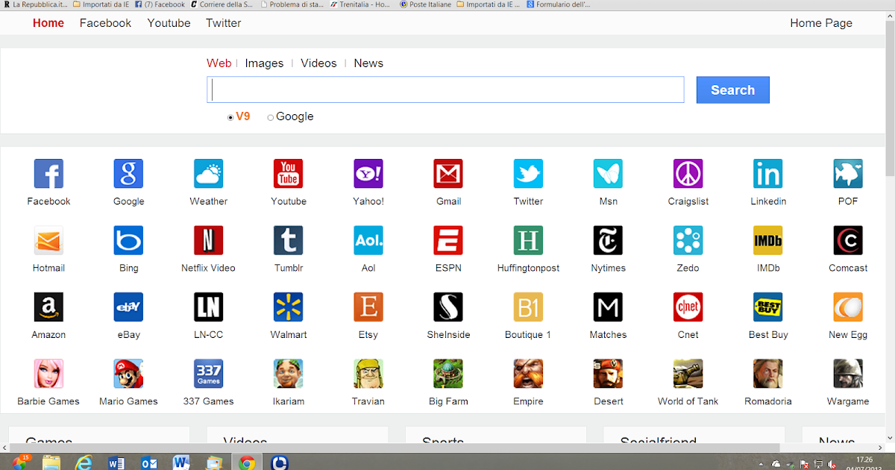
Task: Click the Home Page link
Action: tap(821, 23)
